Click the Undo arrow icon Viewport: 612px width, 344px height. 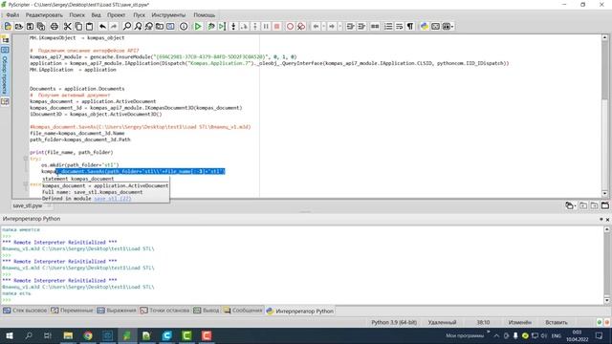coord(102,26)
